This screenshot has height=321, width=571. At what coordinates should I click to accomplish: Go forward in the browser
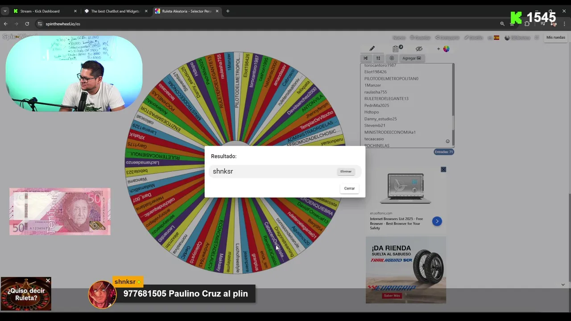pos(16,24)
